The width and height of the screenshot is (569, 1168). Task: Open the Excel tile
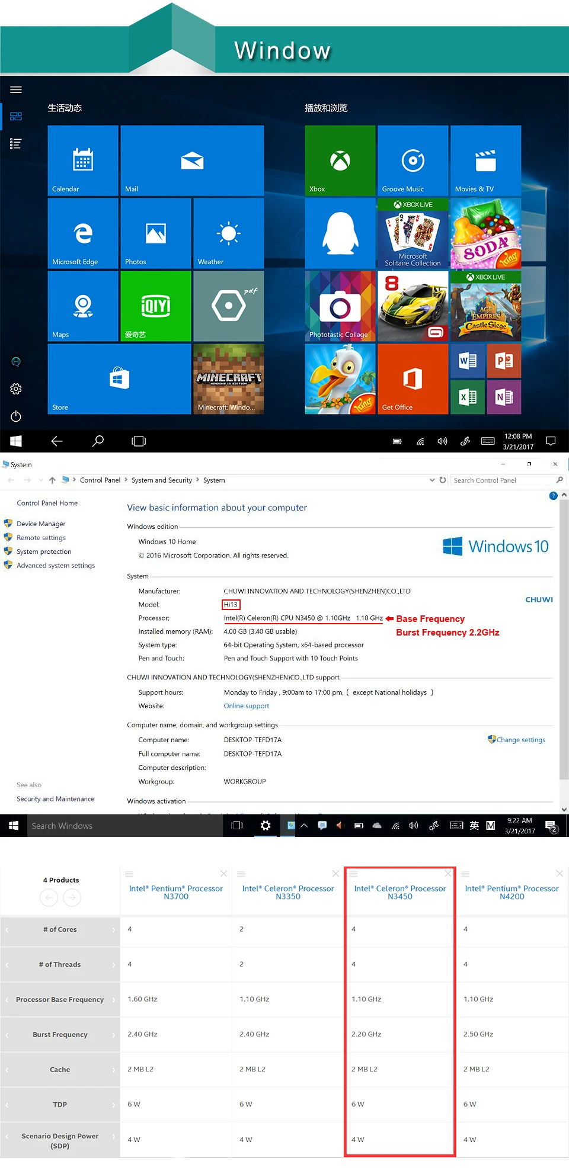click(x=468, y=397)
